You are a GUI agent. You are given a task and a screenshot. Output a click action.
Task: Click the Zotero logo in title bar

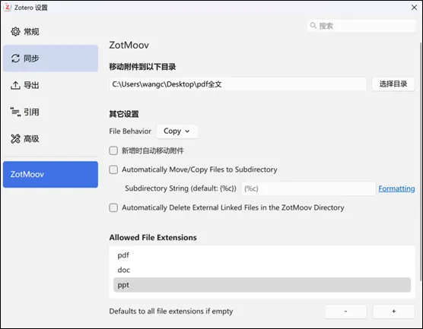[x=7, y=8]
